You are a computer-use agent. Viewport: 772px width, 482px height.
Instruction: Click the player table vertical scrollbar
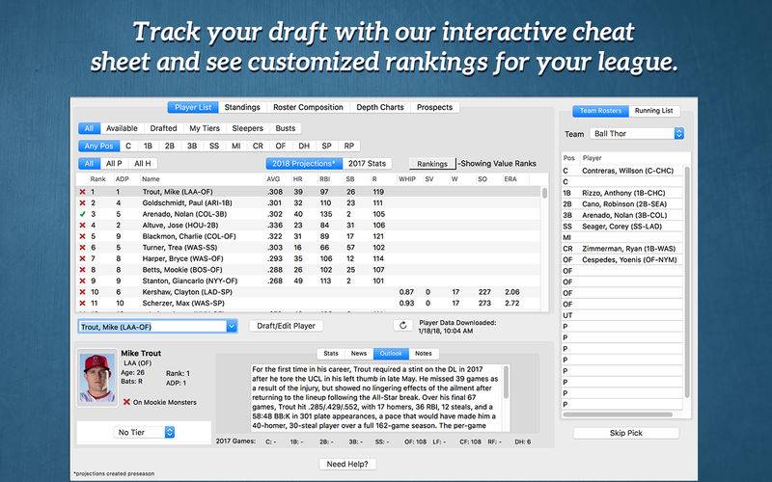point(544,192)
